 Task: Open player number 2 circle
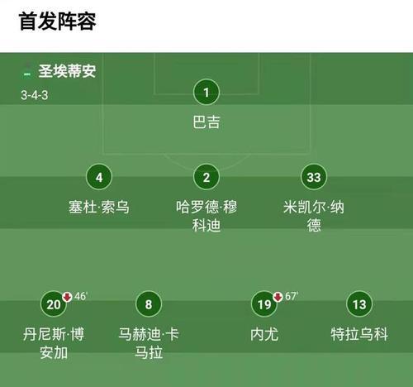pyautogui.click(x=206, y=177)
